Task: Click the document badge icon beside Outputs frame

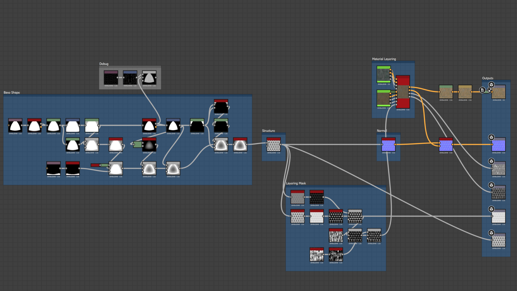Action: (482, 90)
